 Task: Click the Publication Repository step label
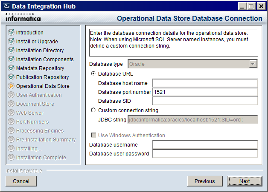point(42,77)
